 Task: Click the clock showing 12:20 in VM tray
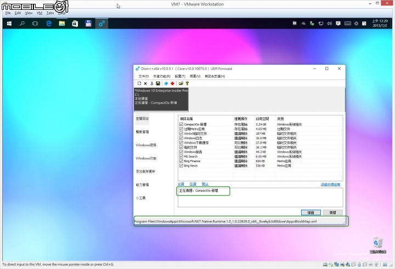(x=380, y=24)
